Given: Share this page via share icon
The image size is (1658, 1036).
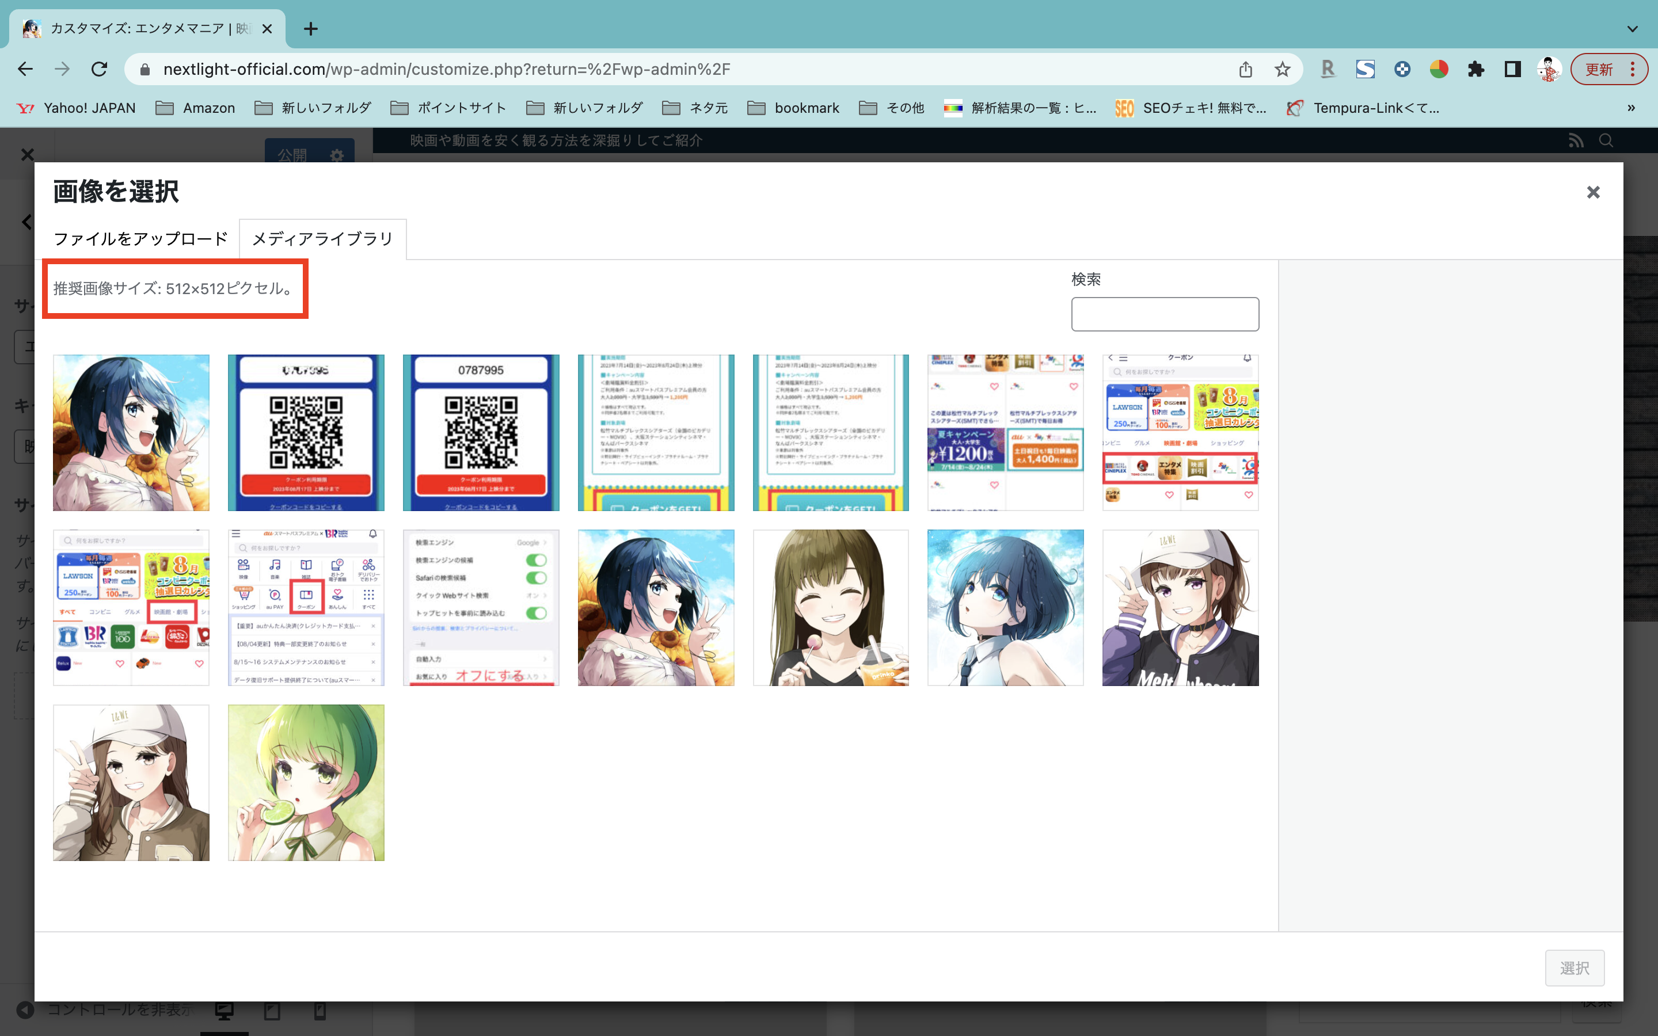Looking at the screenshot, I should [1246, 69].
